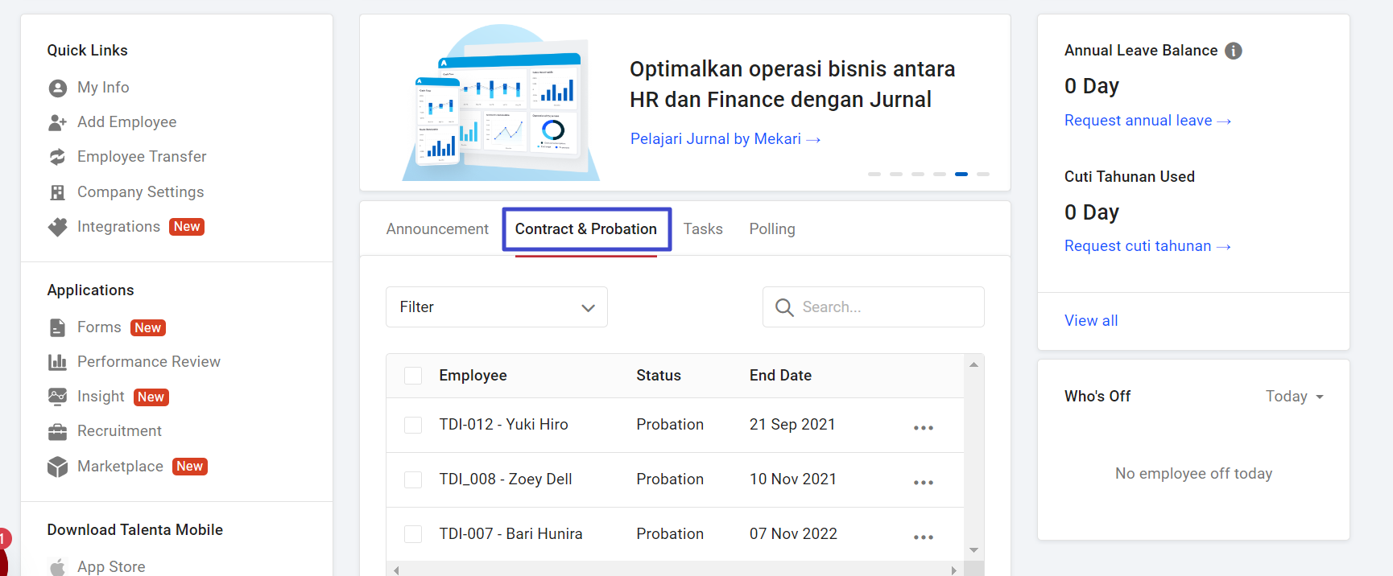1393x576 pixels.
Task: Open the Integrations link
Action: (118, 227)
